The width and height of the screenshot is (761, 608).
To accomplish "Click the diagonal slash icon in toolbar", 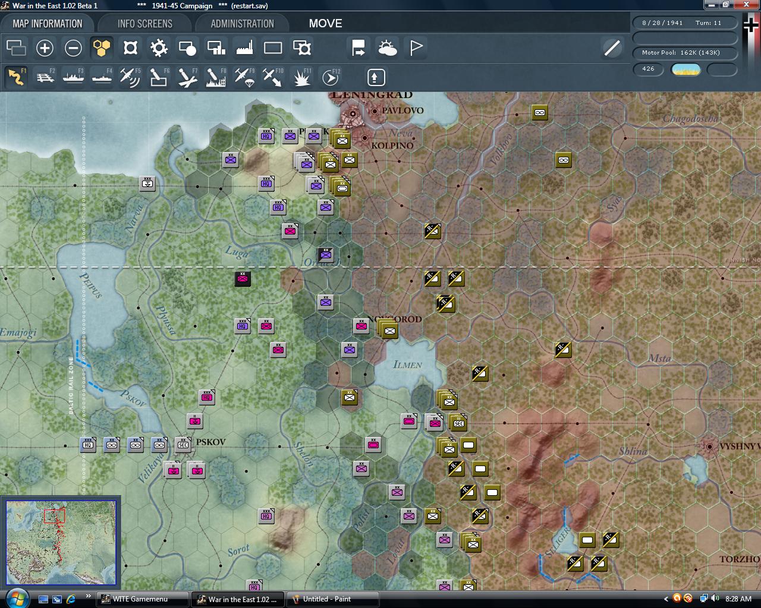I will coord(612,47).
